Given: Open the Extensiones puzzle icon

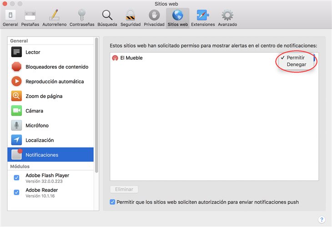Looking at the screenshot, I should pos(203,15).
